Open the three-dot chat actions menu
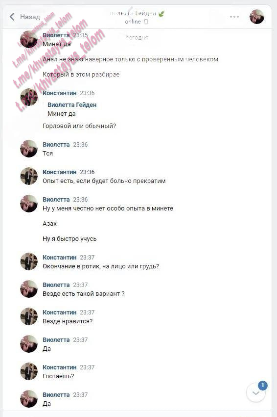This screenshot has height=417, width=277. [234, 17]
